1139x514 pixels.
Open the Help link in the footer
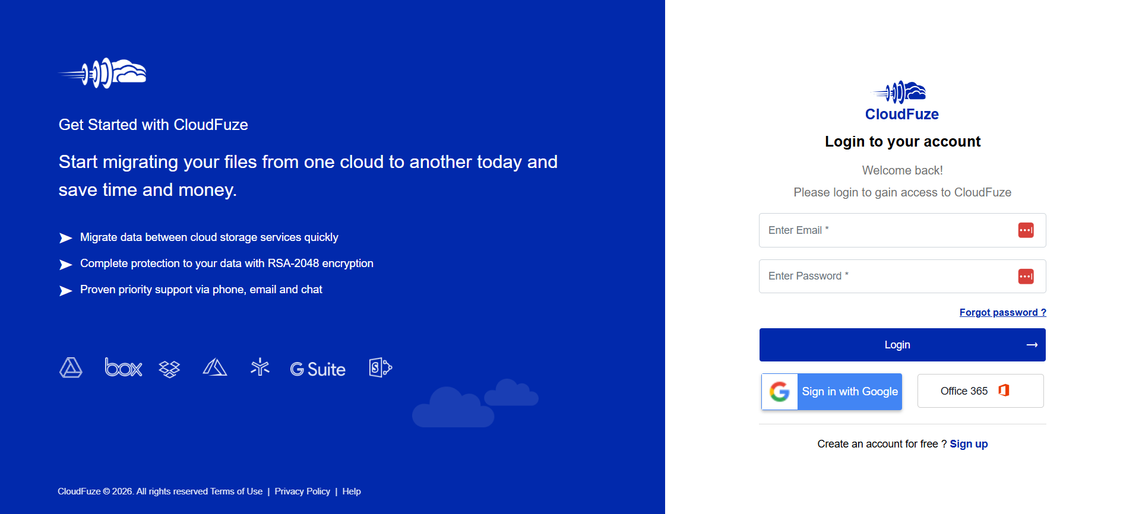click(x=352, y=491)
